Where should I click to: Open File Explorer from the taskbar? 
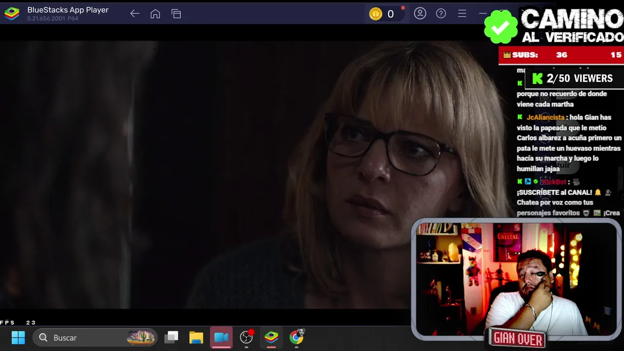196,337
